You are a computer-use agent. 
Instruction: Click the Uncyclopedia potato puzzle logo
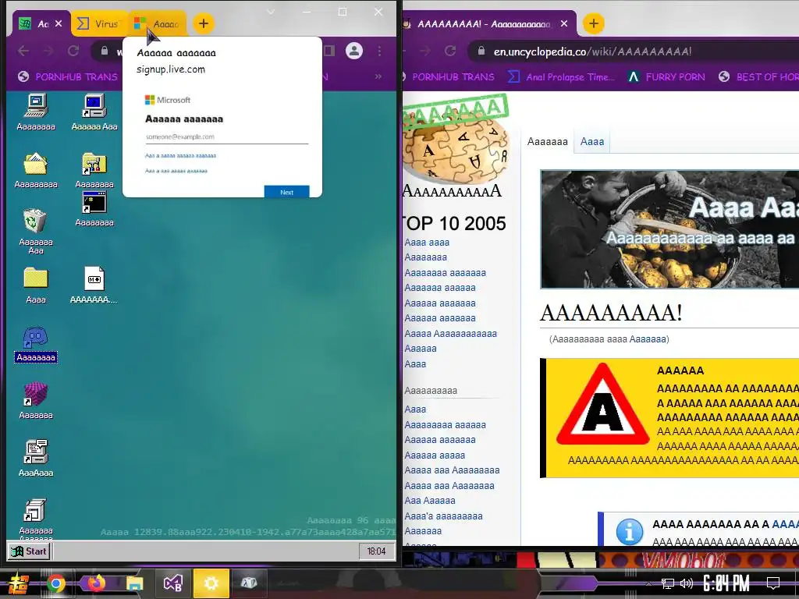[455, 145]
